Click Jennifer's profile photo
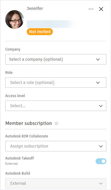 [15, 19]
